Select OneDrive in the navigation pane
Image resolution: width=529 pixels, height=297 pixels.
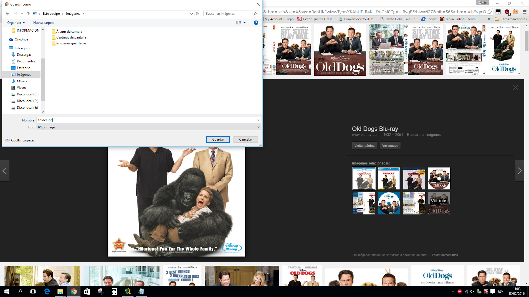point(21,39)
